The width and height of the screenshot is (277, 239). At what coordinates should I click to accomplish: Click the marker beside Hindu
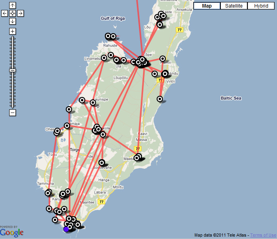[165, 73]
